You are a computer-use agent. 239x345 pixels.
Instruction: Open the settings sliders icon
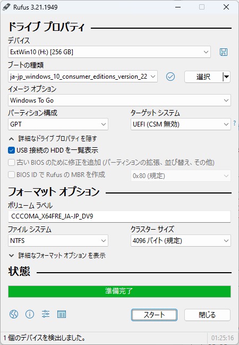click(x=46, y=314)
